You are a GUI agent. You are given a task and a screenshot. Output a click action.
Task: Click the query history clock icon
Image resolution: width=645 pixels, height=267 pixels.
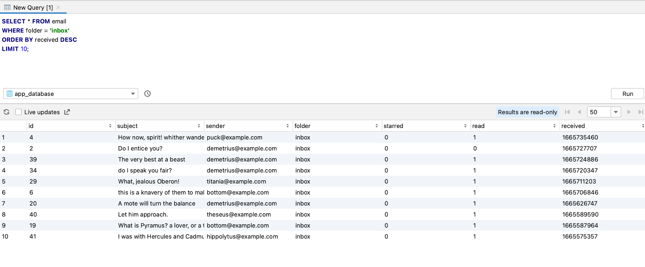(147, 94)
